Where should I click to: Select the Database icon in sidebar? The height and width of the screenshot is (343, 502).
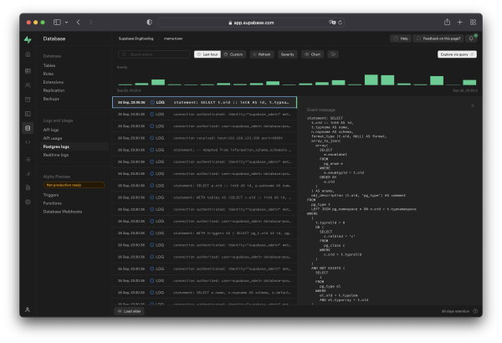(x=28, y=128)
